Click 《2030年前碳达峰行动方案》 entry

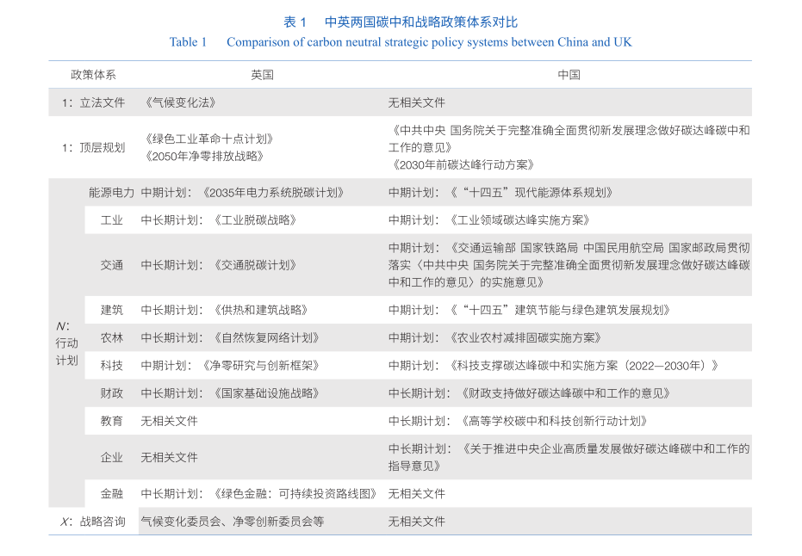click(463, 164)
